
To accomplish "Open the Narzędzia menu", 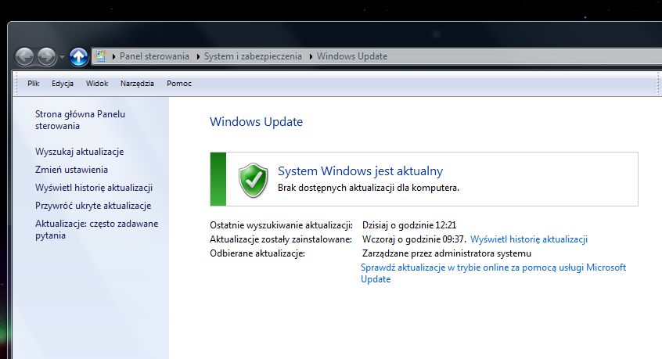I will pos(137,84).
